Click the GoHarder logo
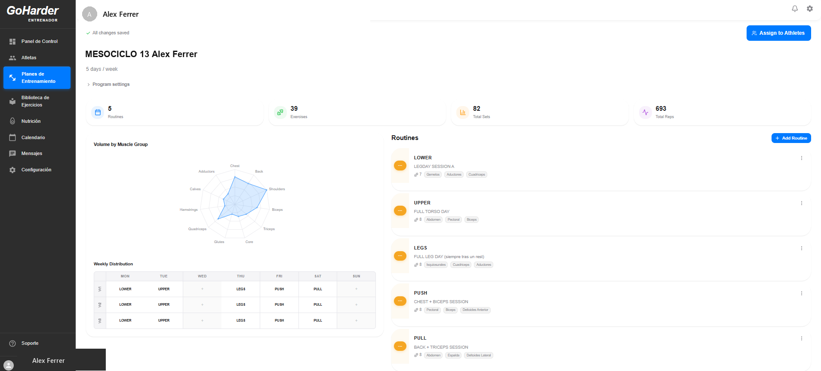Screen dimensions: 821x371 33,13
